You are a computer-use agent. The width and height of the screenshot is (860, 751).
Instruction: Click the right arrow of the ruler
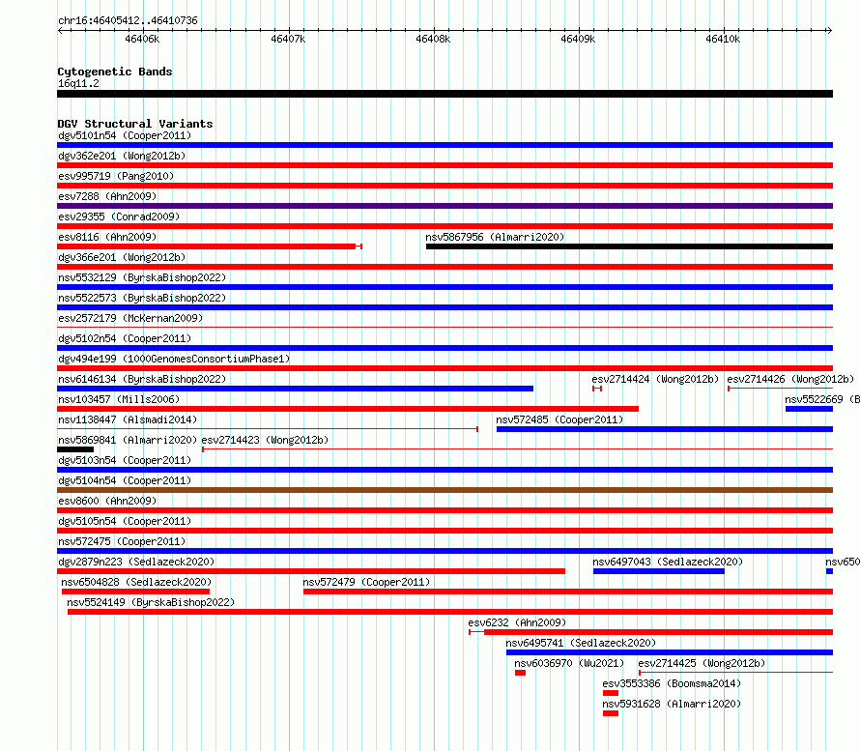pos(829,31)
